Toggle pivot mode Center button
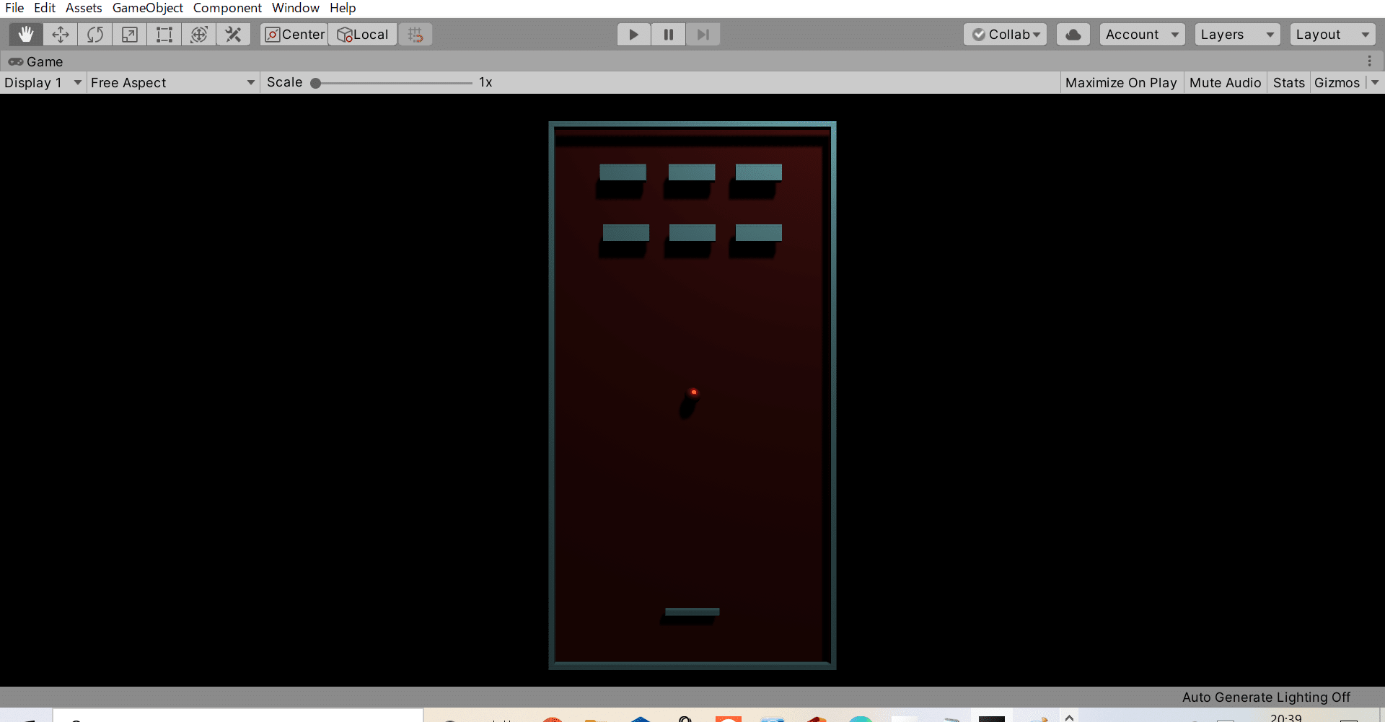This screenshot has width=1385, height=722. point(294,35)
